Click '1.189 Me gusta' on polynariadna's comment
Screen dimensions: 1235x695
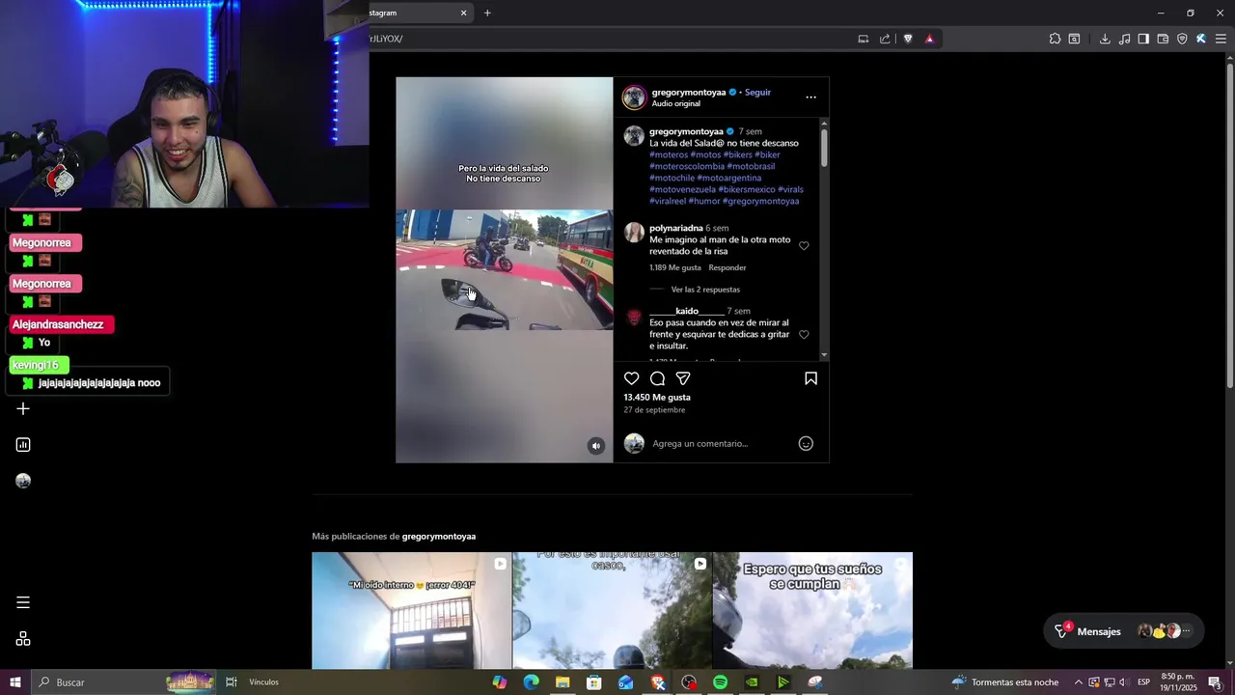pyautogui.click(x=675, y=267)
